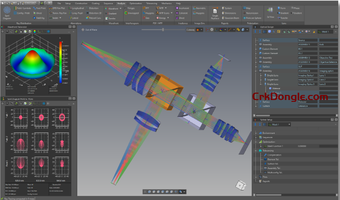Image resolution: width=340 pixels, height=200 pixels.
Task: Select Singlet Lens Imaging Optics 1 row
Action: (x=297, y=75)
